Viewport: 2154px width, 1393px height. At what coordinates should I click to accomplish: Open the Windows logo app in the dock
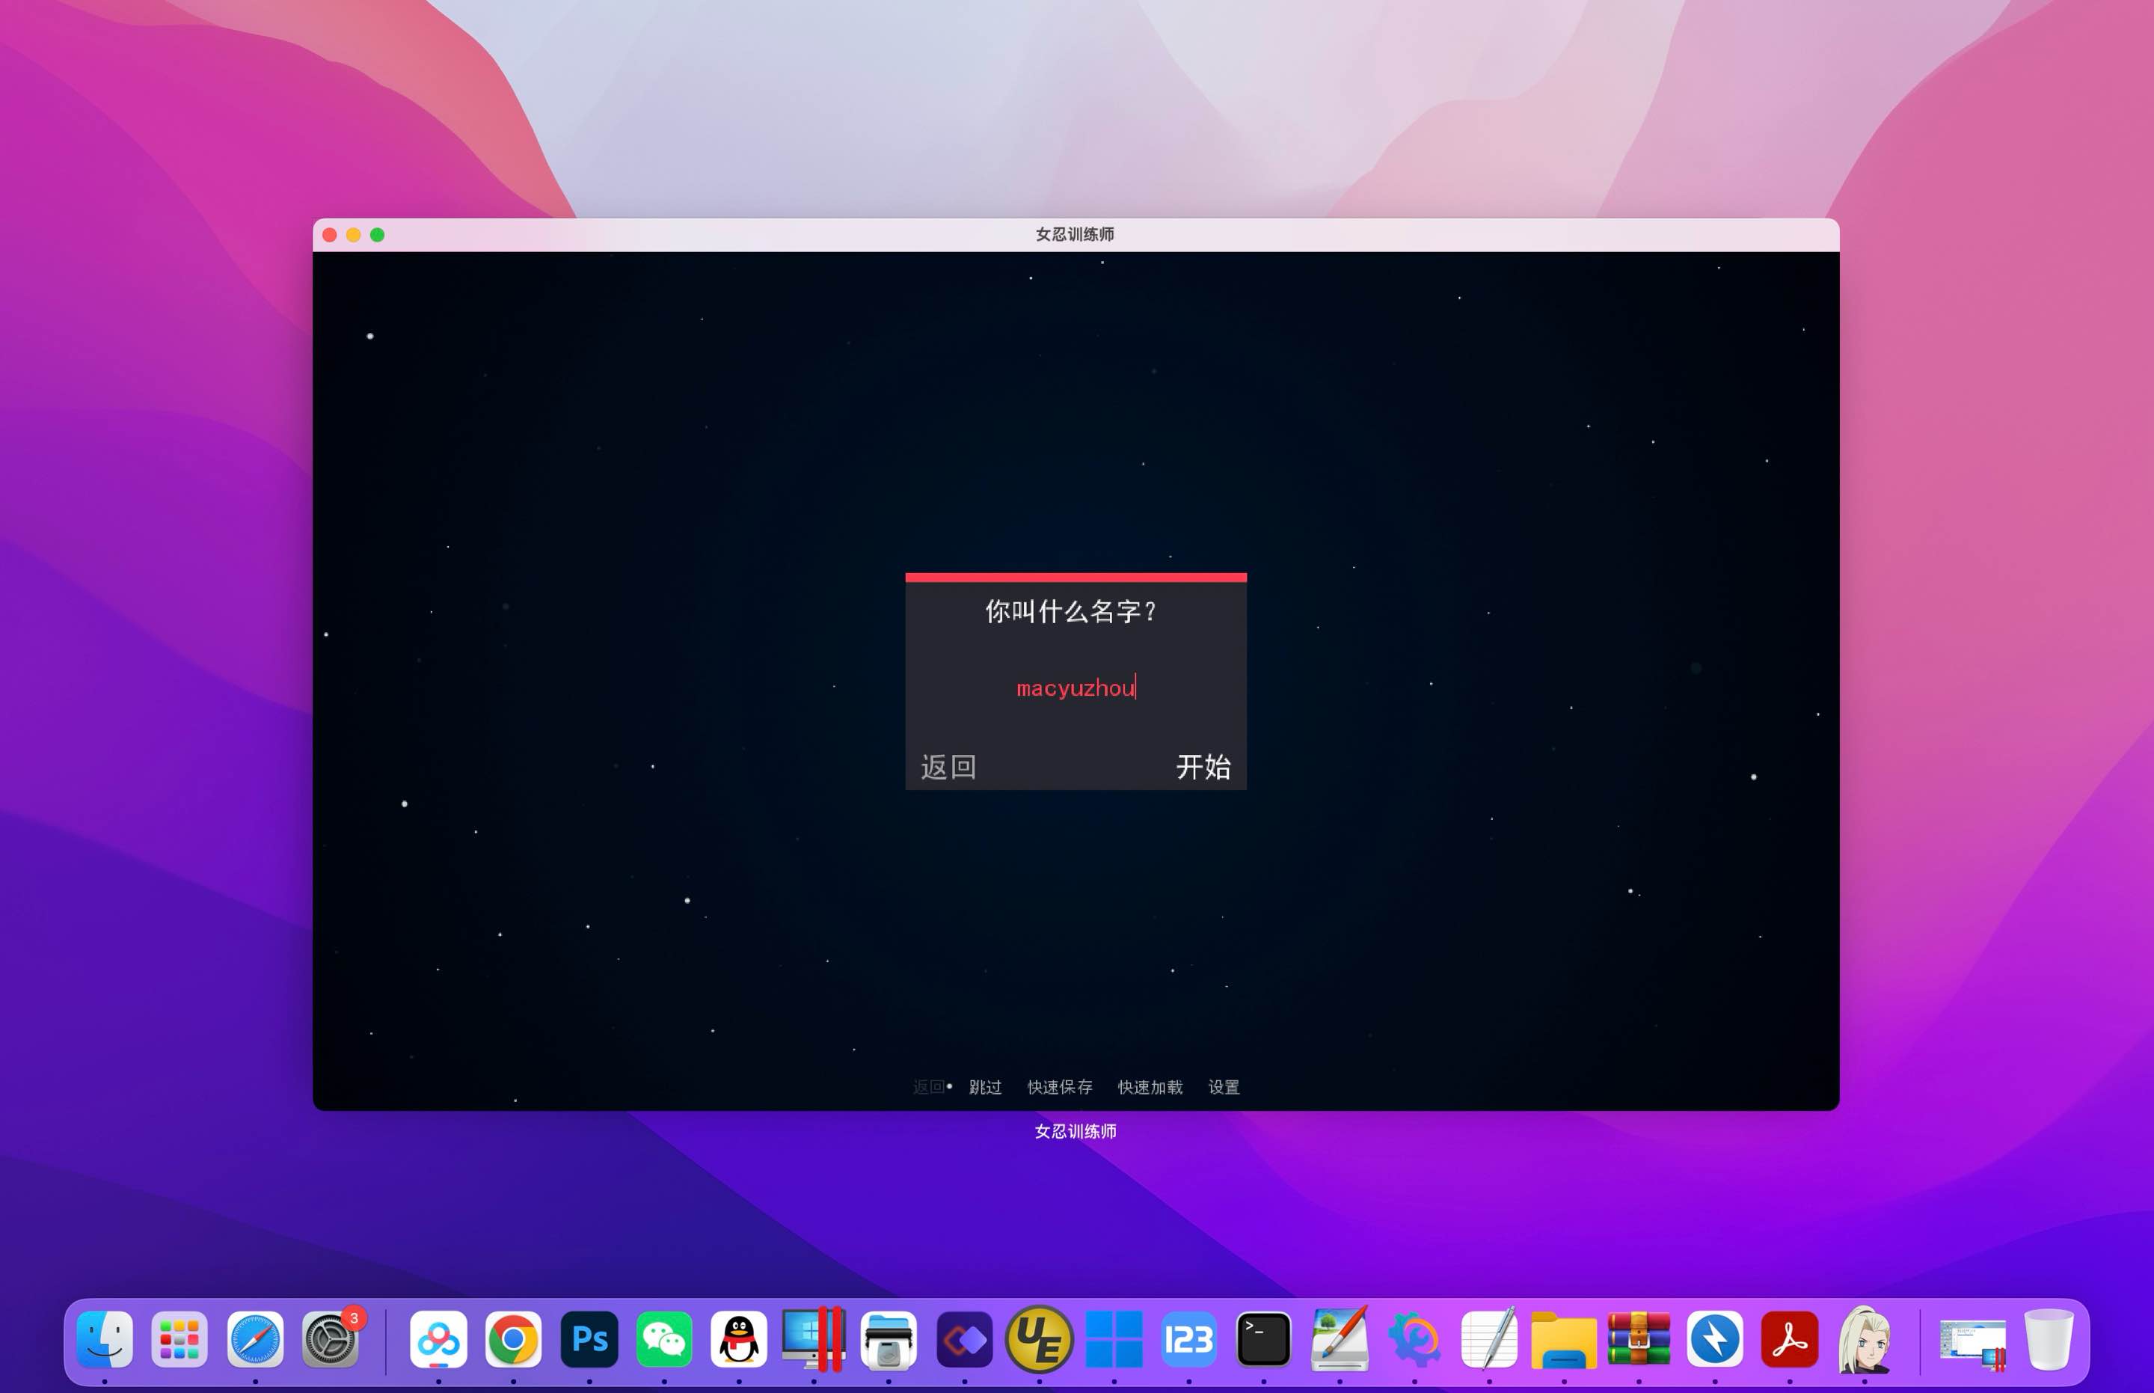click(x=1114, y=1338)
